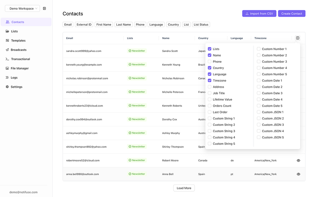Click the Create Contact button
The height and width of the screenshot is (197, 315).
pos(291,13)
